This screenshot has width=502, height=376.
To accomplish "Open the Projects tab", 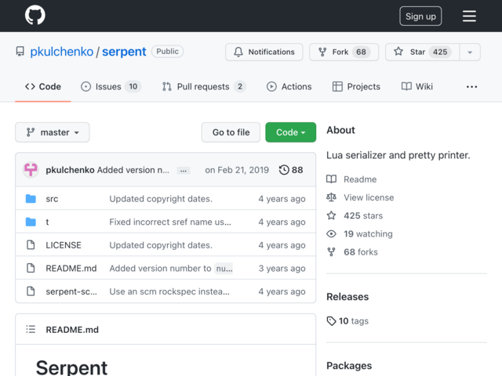I will coord(356,87).
